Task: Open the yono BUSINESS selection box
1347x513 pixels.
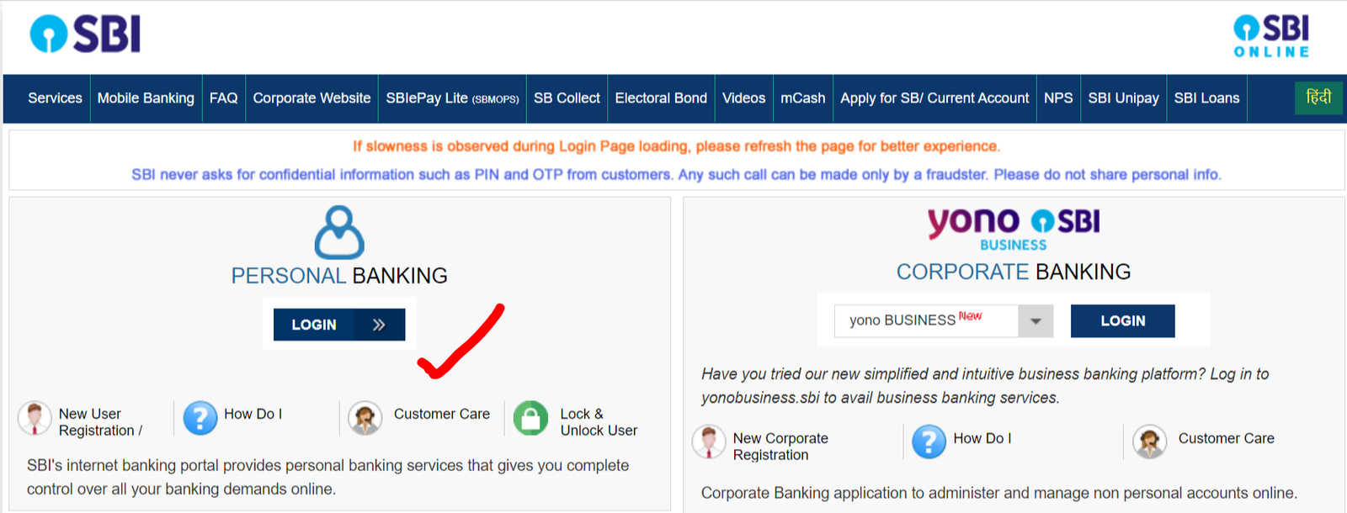Action: click(944, 321)
